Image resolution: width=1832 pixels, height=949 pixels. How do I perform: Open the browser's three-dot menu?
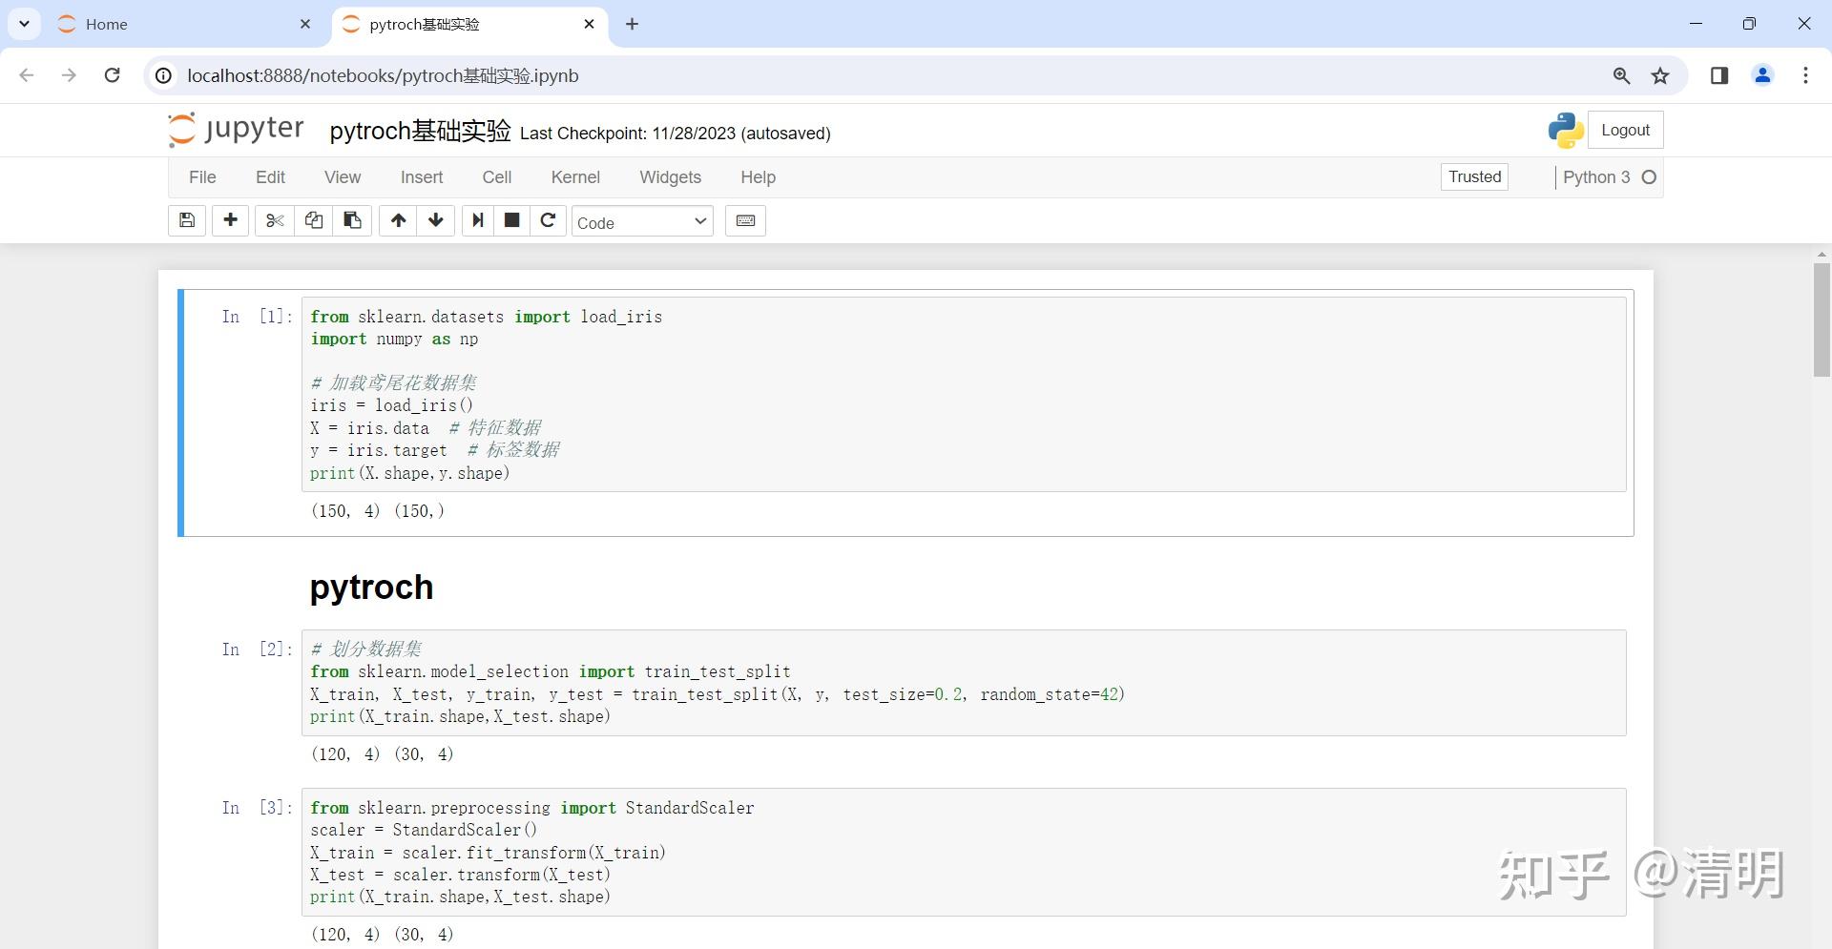click(1805, 75)
